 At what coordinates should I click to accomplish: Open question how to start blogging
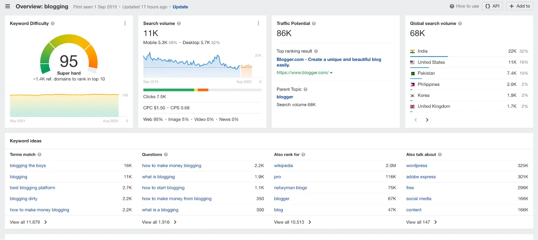[163, 188]
